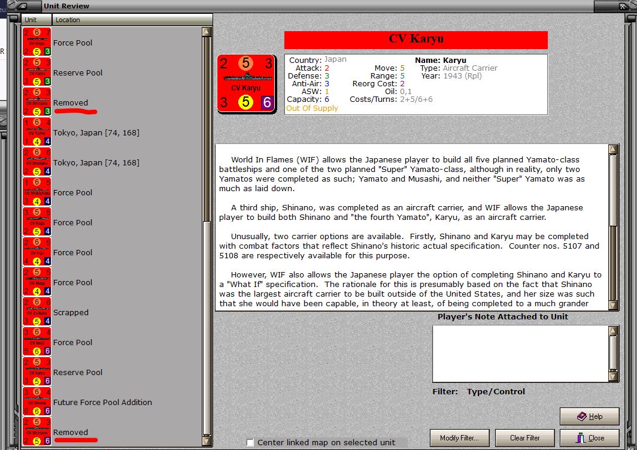This screenshot has width=637, height=450.
Task: Click Force Pool location of CV Meiji
Action: (x=72, y=343)
